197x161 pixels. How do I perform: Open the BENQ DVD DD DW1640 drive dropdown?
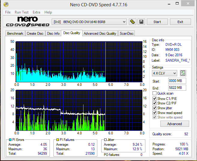point(89,22)
